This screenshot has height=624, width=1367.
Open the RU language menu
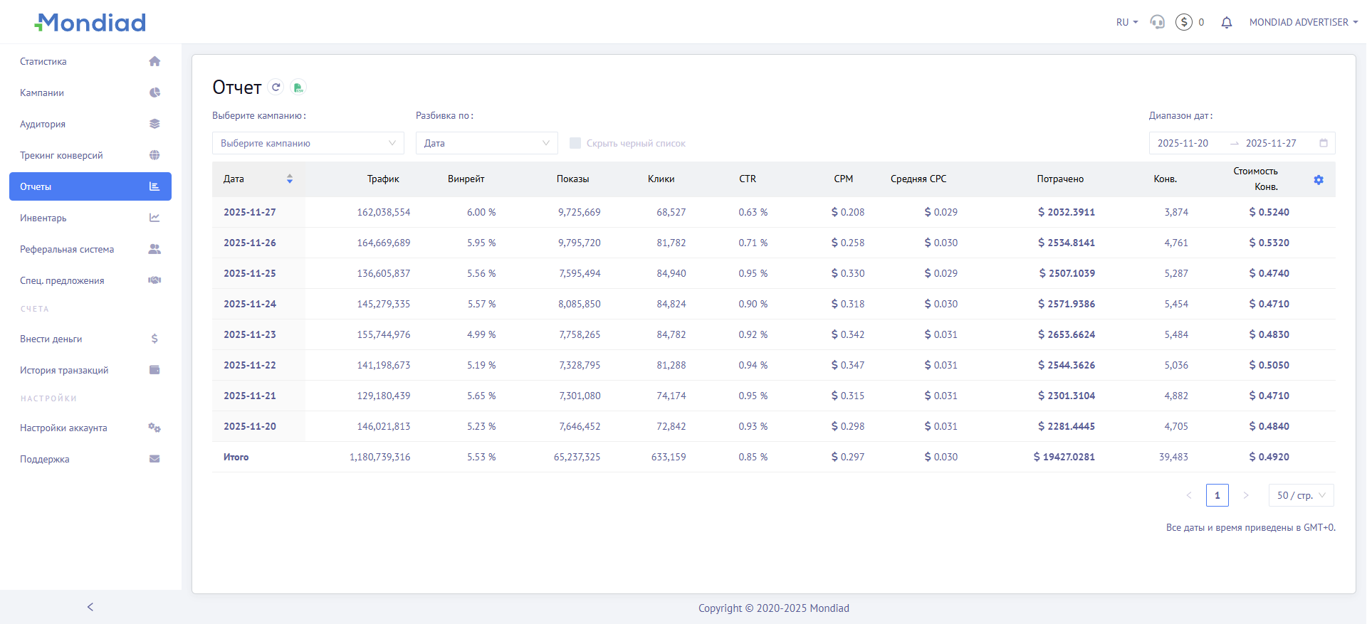point(1126,23)
